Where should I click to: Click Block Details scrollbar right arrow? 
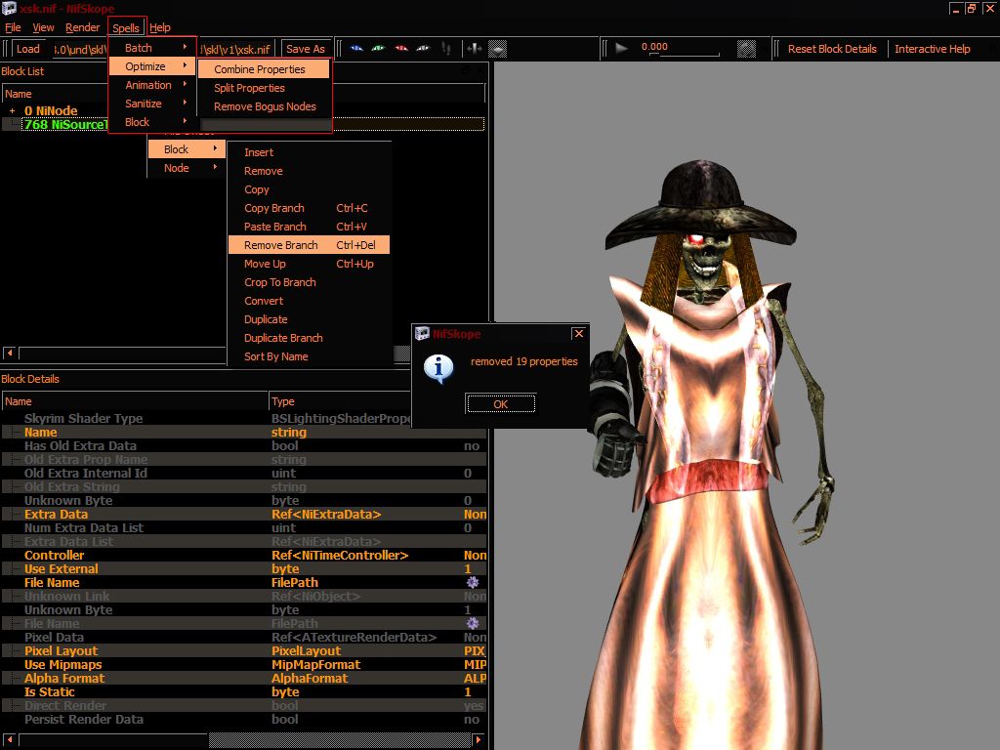click(479, 740)
